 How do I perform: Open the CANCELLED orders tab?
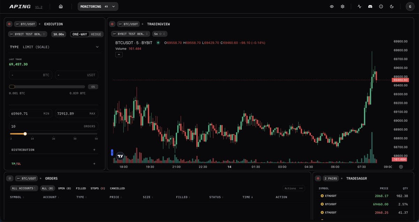point(117,188)
